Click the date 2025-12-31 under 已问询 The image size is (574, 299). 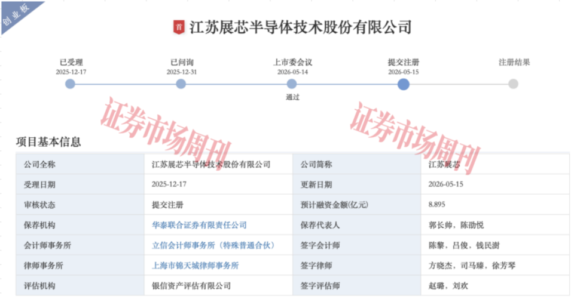[182, 72]
